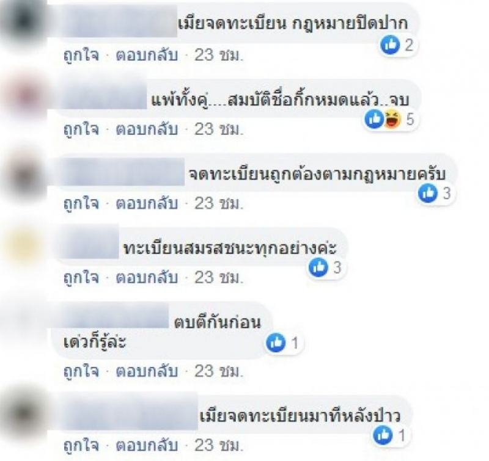Open the blurred avatar of the first commenter
The height and width of the screenshot is (461, 489).
pos(23,23)
